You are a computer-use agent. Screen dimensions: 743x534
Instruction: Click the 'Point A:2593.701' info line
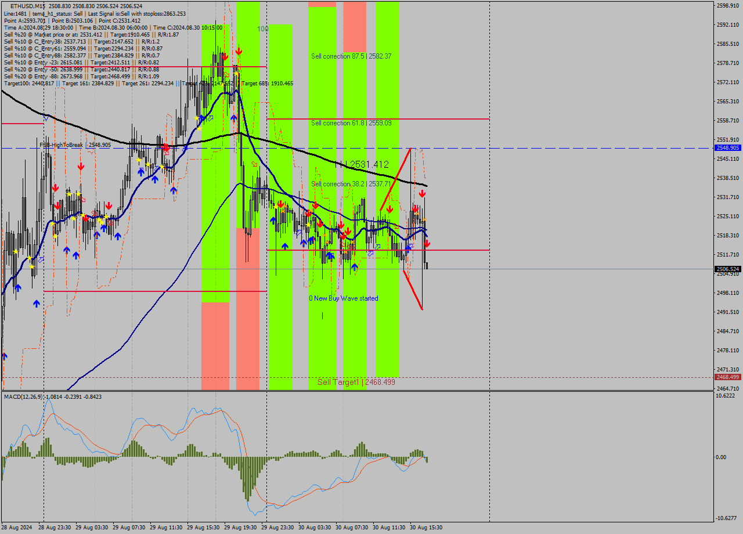click(x=72, y=20)
